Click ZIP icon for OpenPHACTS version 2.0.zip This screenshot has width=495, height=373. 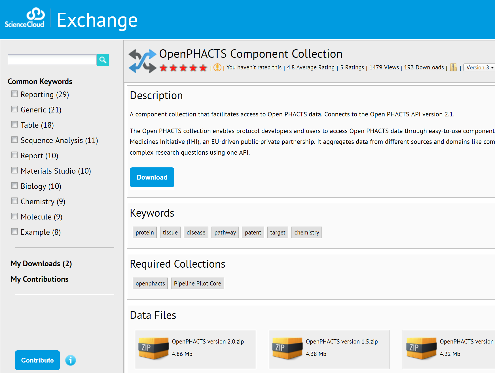click(153, 348)
